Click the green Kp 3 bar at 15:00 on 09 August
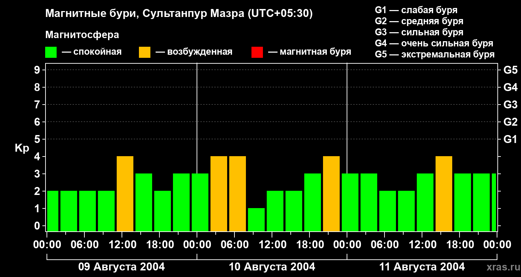 [144, 203]
